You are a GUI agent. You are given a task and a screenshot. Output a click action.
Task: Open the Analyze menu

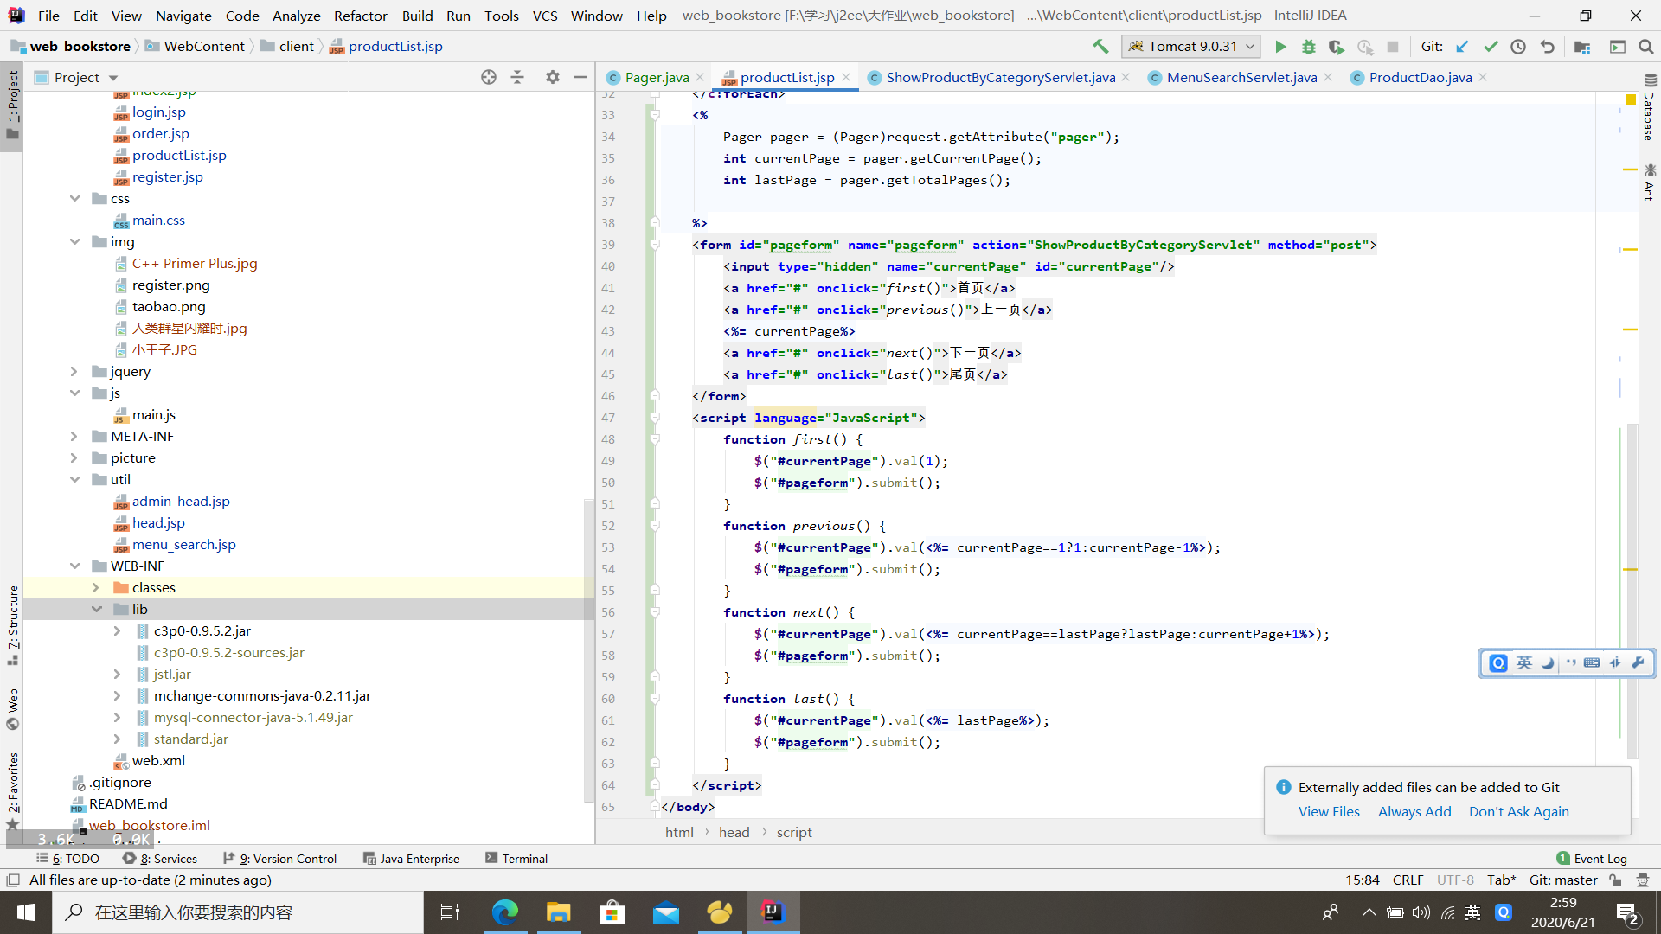tap(296, 16)
